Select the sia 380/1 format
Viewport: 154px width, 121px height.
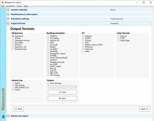tap(53, 49)
